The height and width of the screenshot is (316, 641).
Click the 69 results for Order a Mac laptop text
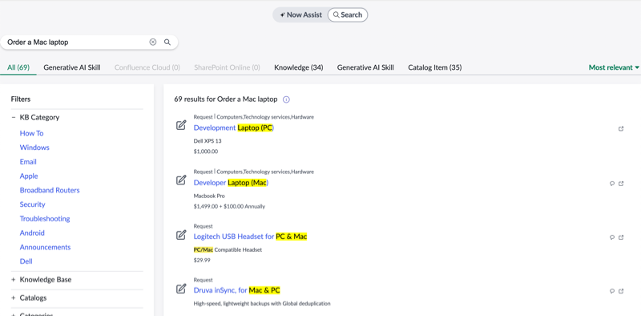[x=226, y=99]
